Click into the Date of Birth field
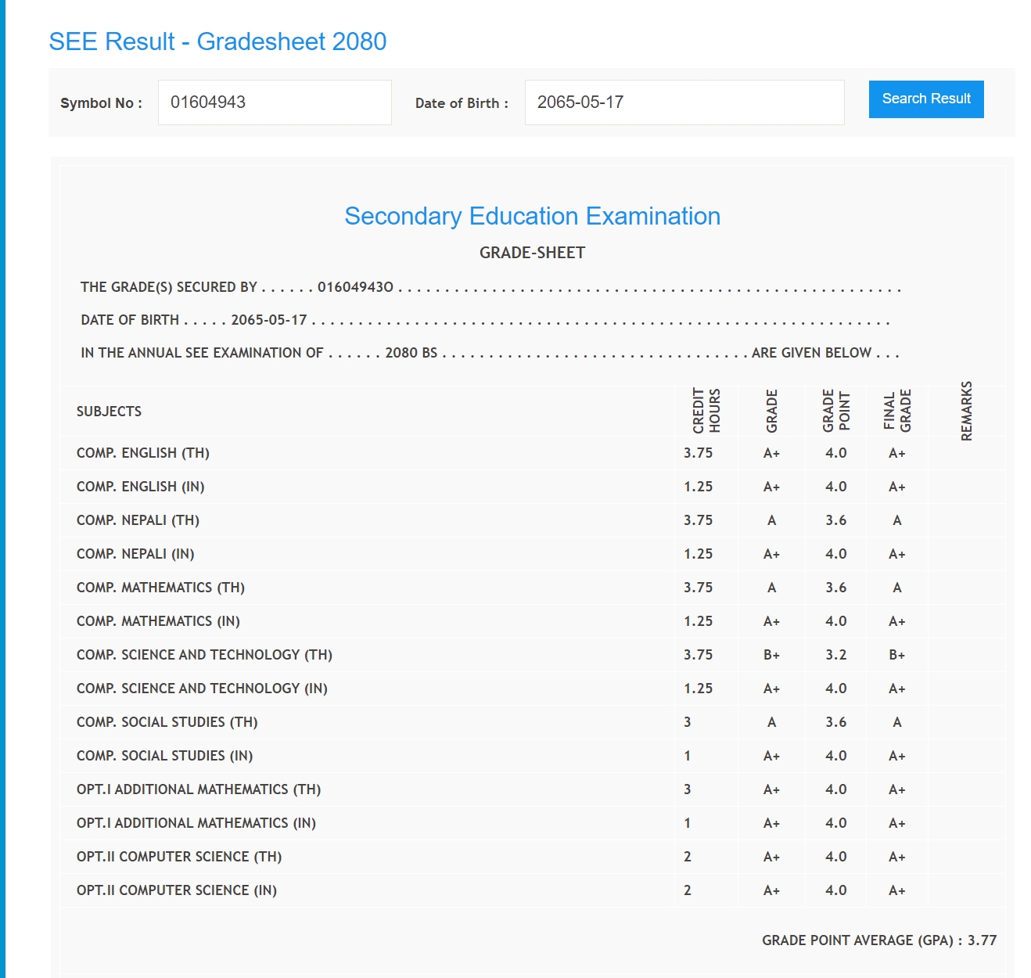This screenshot has width=1031, height=978. [x=684, y=102]
